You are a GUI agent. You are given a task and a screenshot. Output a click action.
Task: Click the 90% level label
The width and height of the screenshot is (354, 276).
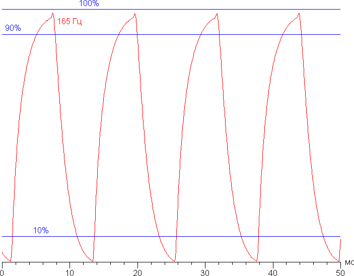tap(13, 28)
